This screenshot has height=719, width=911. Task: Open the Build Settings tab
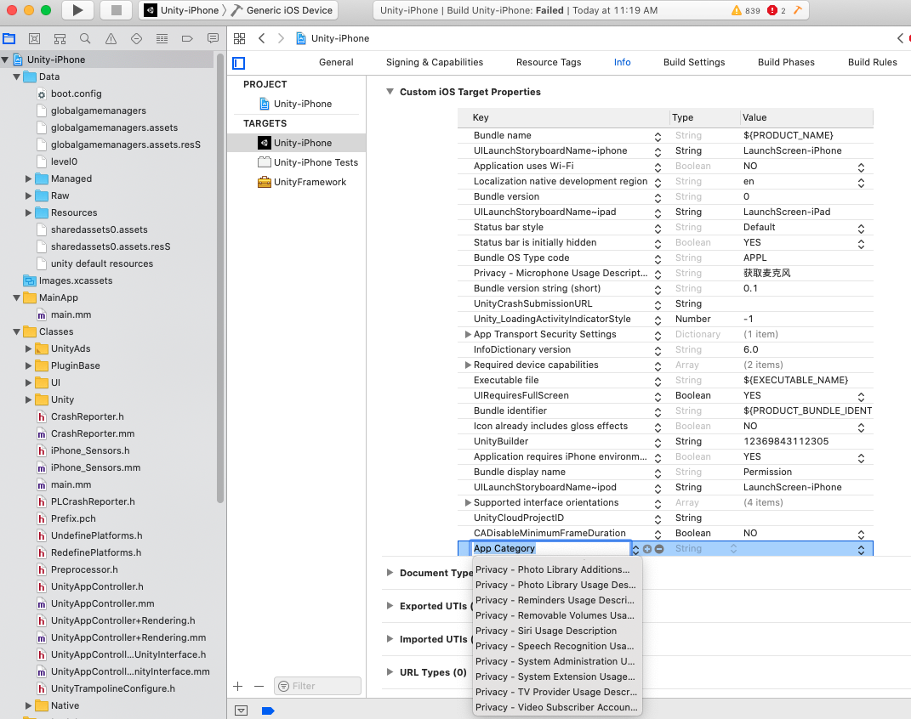[694, 62]
